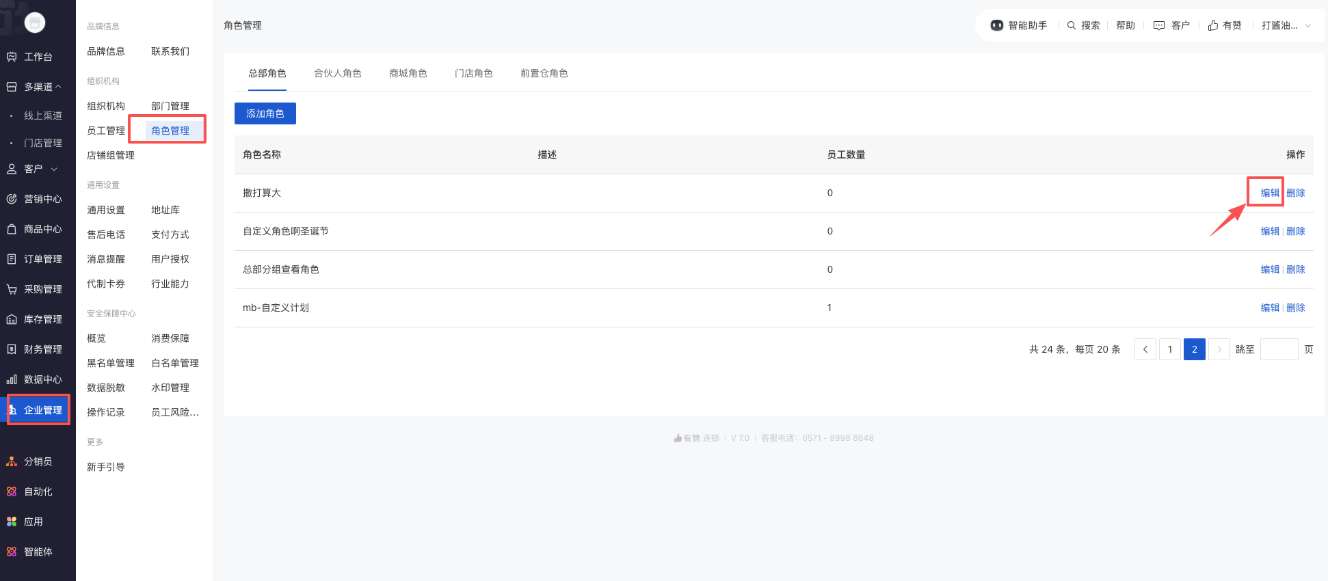
Task: Click the 有赞 thumbs-up icon
Action: coord(1213,25)
